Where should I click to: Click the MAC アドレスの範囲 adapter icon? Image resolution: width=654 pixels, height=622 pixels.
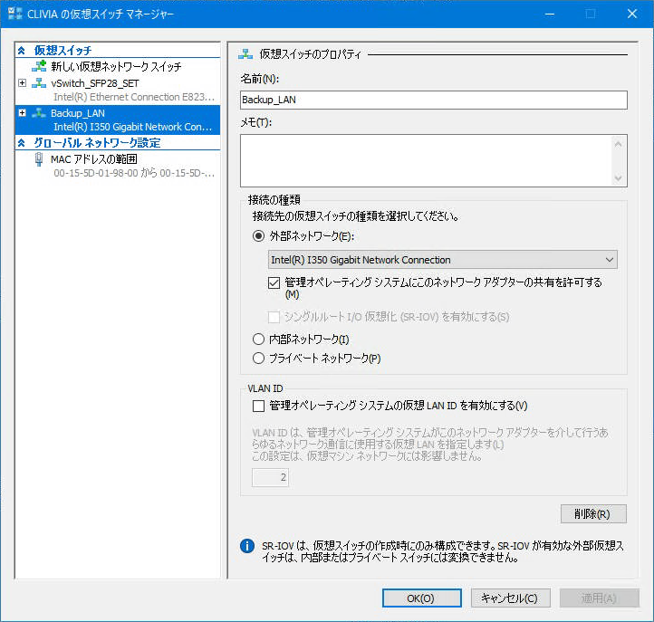coord(39,159)
